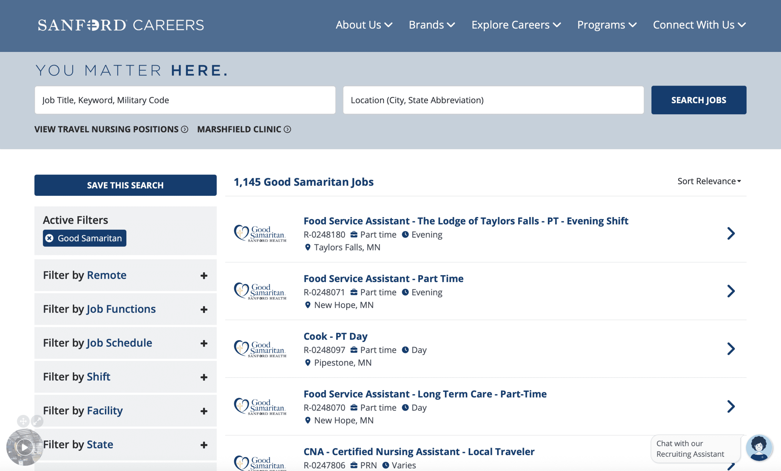Open the CNA Local Traveler job link

[x=418, y=452]
